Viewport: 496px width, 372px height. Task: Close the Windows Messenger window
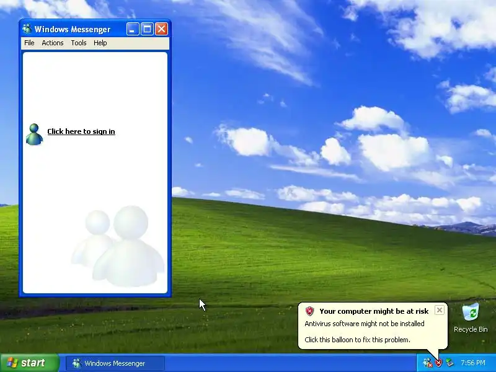tap(161, 29)
